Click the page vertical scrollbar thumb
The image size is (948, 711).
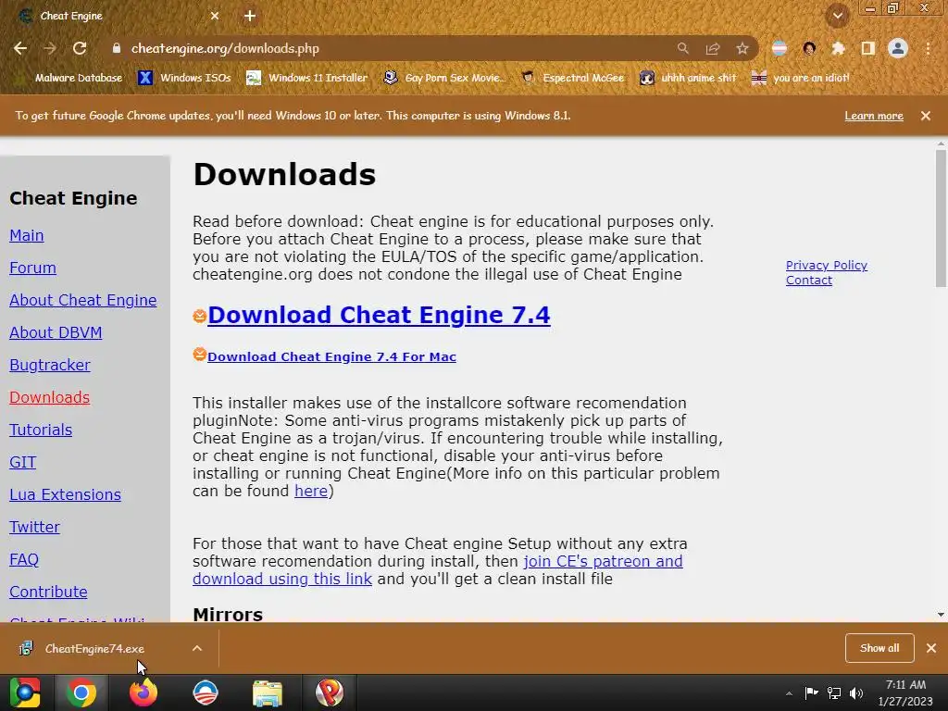click(941, 218)
